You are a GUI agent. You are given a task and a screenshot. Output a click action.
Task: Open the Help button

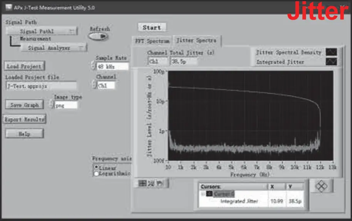[x=25, y=134]
